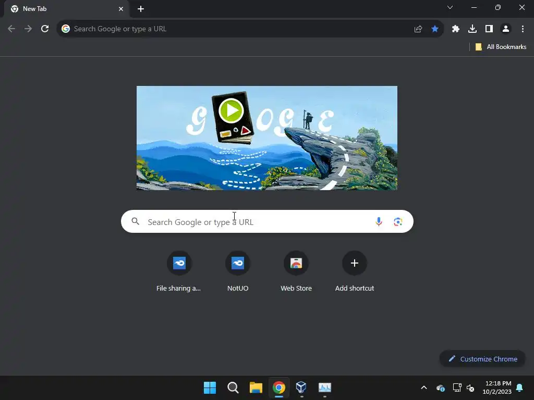Click the Chrome taskbar icon
The height and width of the screenshot is (400, 534).
point(278,387)
